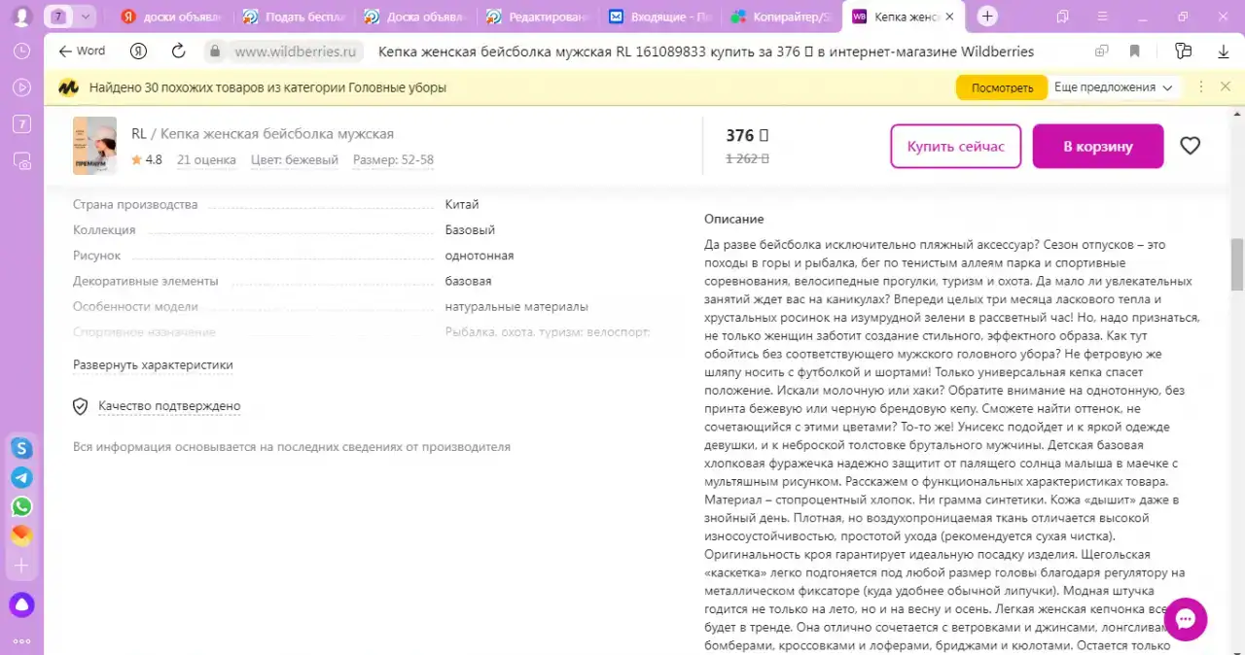Image resolution: width=1245 pixels, height=655 pixels.
Task: Open the video play icon in sidebar
Action: pos(21,87)
